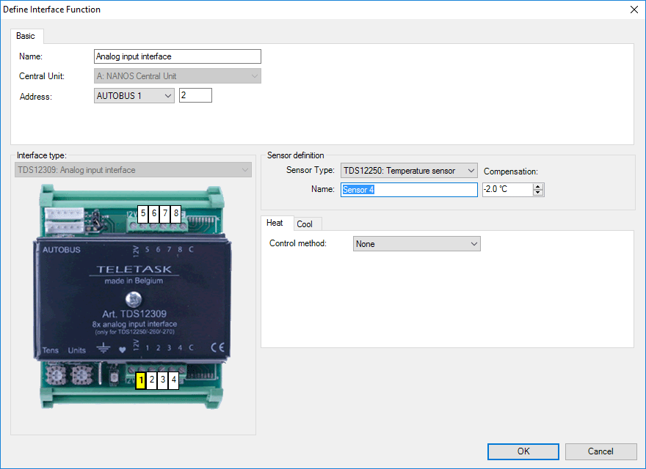Decrease compensation with down arrow
This screenshot has height=469, width=646.
pyautogui.click(x=539, y=193)
